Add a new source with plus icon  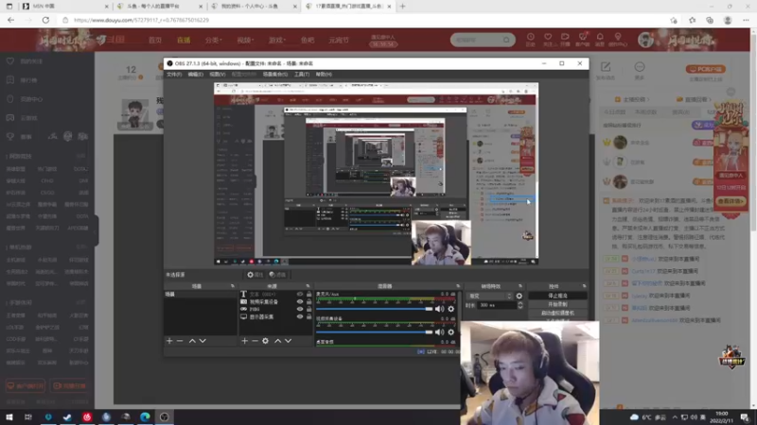[244, 341]
